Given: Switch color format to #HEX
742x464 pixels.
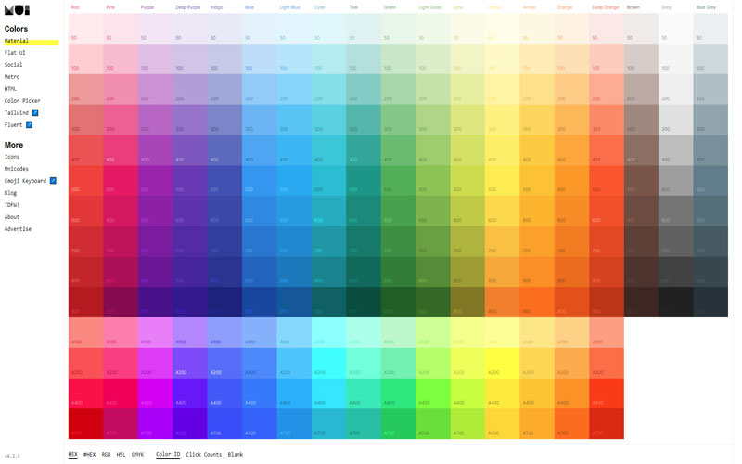Looking at the screenshot, I should (89, 454).
